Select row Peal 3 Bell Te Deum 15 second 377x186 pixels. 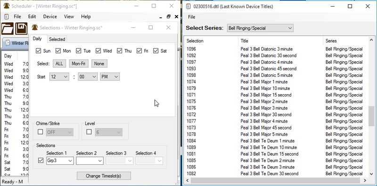coord(276,154)
